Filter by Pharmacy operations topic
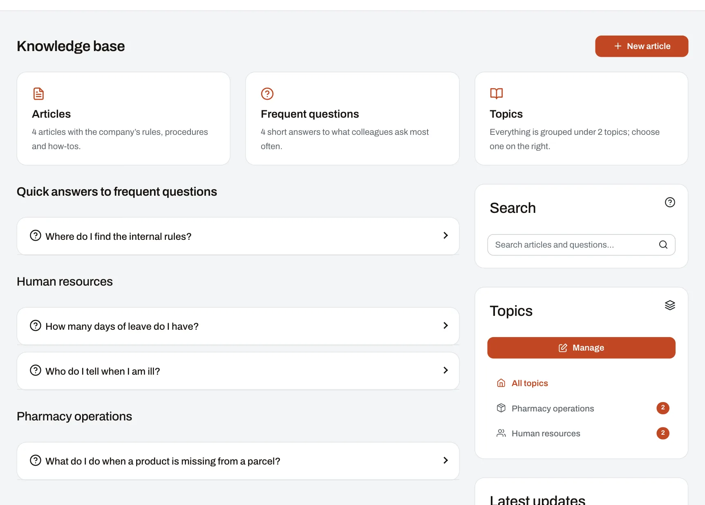 [581, 408]
